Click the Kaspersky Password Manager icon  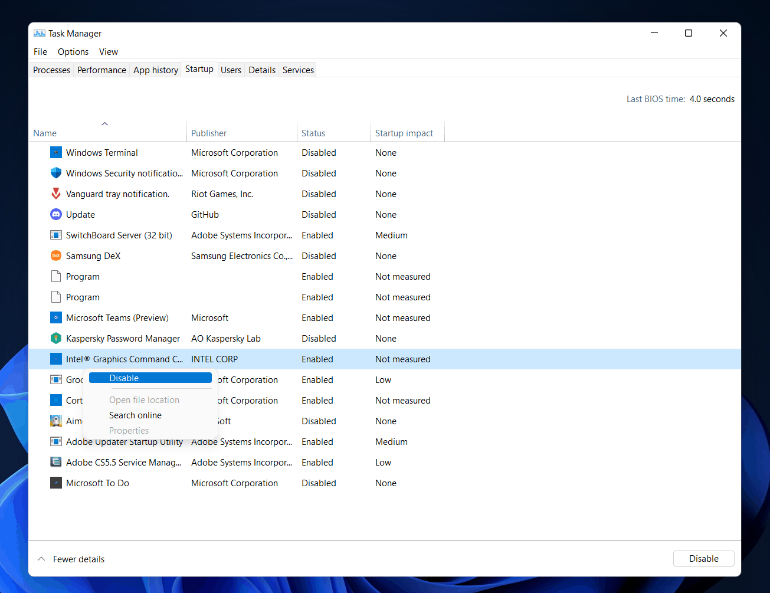pyautogui.click(x=56, y=339)
